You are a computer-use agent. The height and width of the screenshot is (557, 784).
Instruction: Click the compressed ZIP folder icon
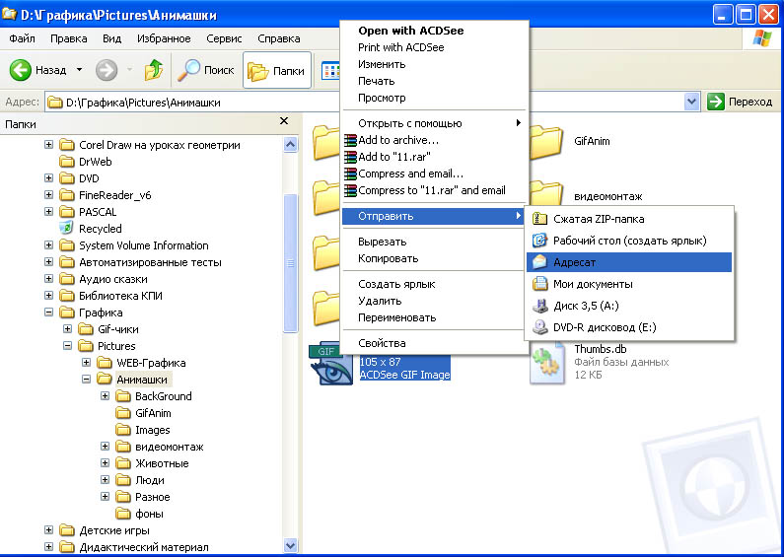coord(539,219)
